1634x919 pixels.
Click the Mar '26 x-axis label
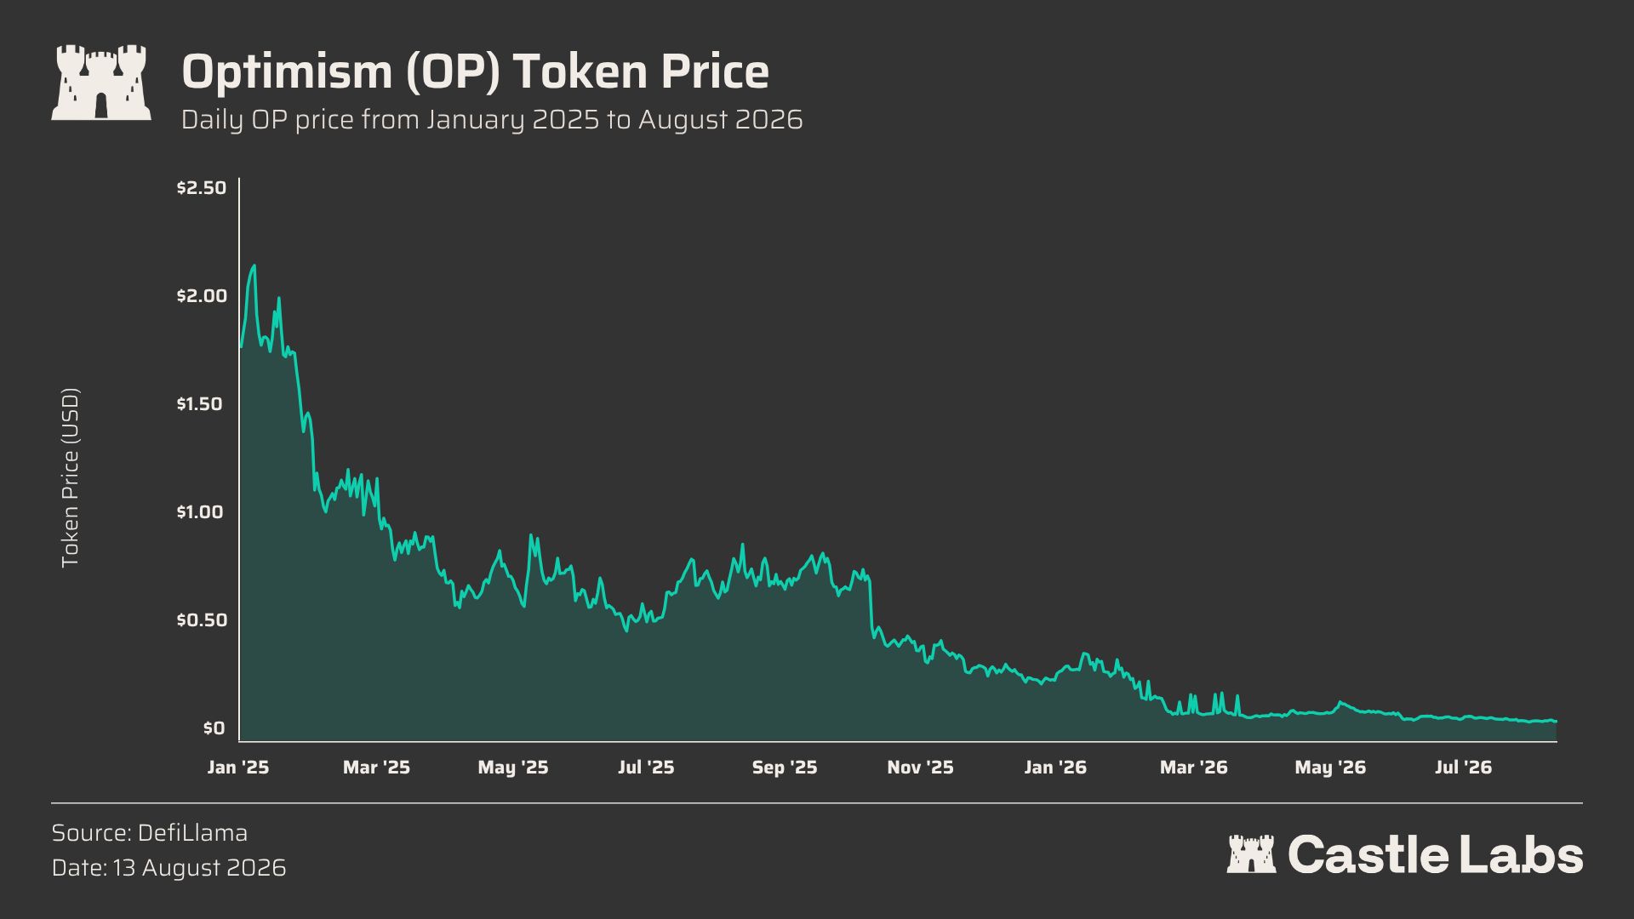coord(1194,768)
